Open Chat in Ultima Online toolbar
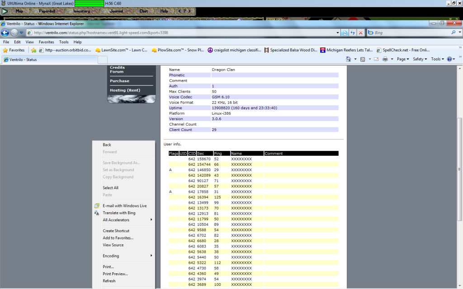This screenshot has width=463, height=289. click(x=144, y=11)
